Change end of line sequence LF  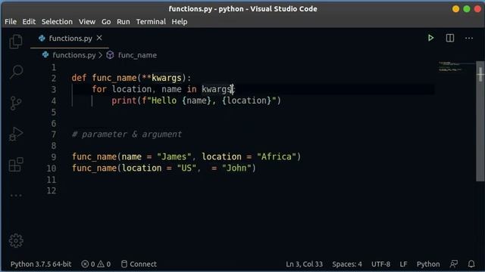point(403,264)
